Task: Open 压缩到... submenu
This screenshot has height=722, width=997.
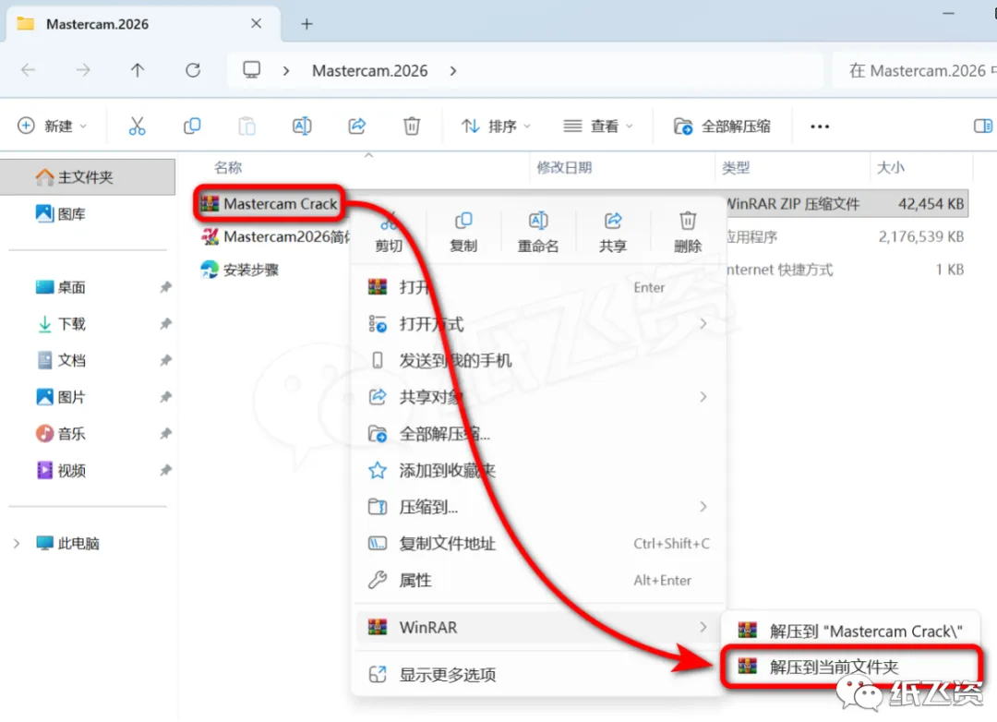Action: pyautogui.click(x=539, y=507)
